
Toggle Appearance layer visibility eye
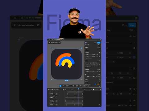point(98,70)
